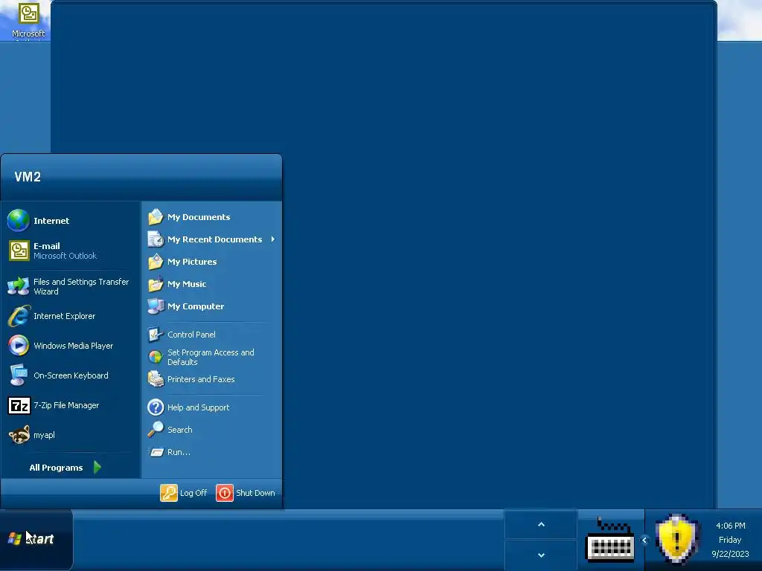
Task: Click the myapl label
Action: tap(44, 435)
